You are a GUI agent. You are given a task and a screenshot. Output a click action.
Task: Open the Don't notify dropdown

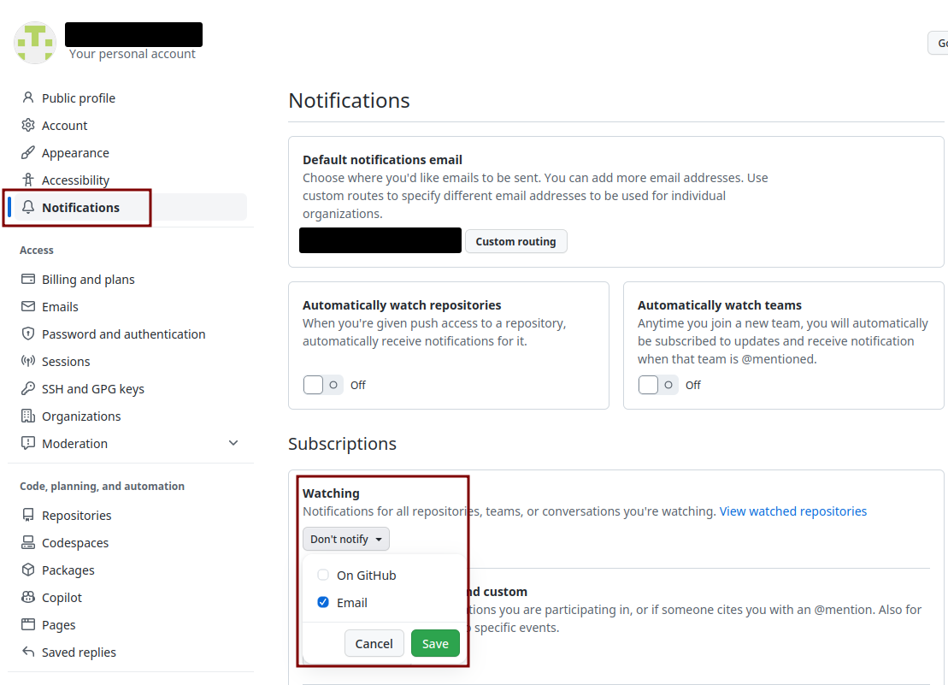tap(346, 539)
